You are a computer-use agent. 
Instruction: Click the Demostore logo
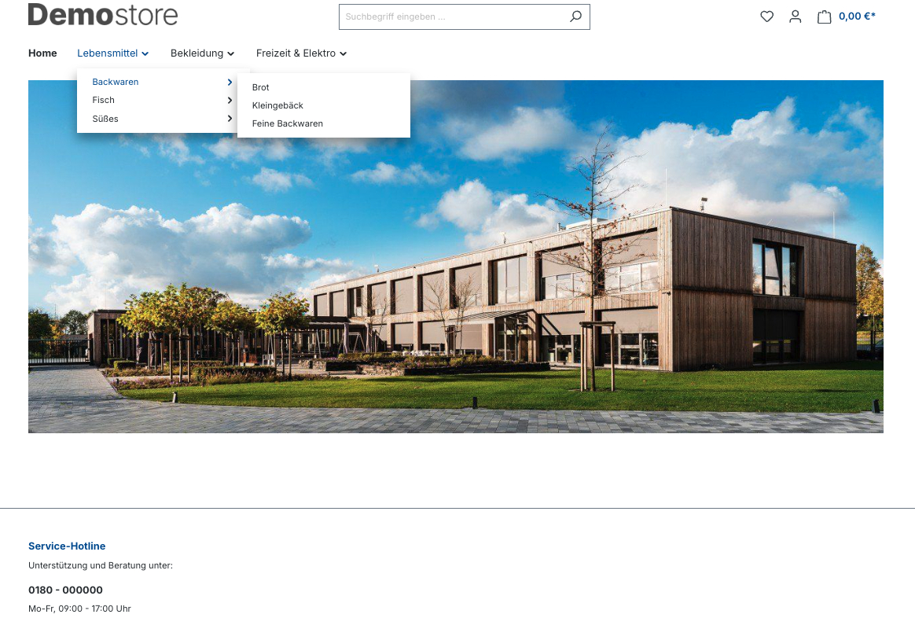pyautogui.click(x=103, y=14)
